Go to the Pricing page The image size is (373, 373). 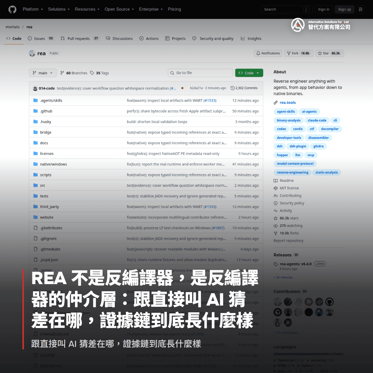(x=174, y=9)
